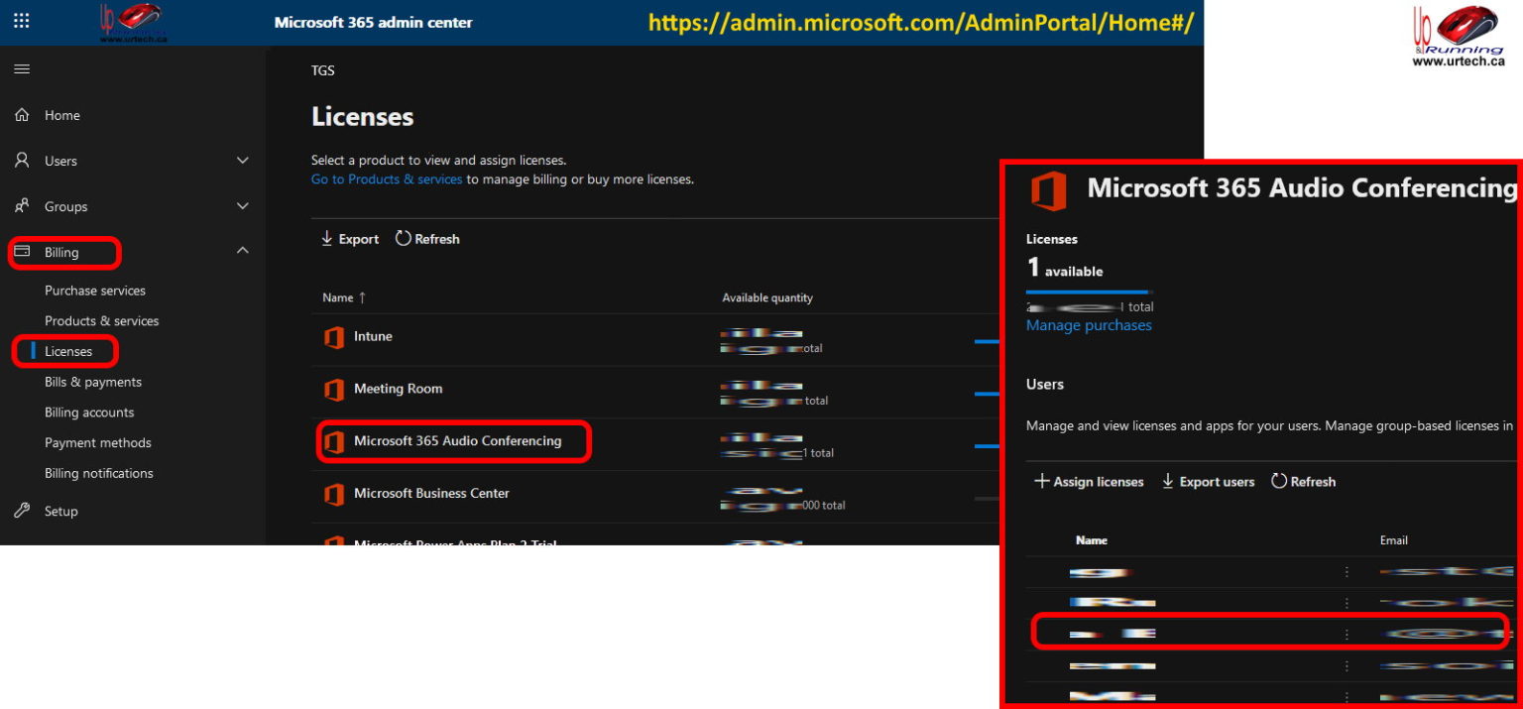Click the Setup wrench icon

[x=22, y=511]
